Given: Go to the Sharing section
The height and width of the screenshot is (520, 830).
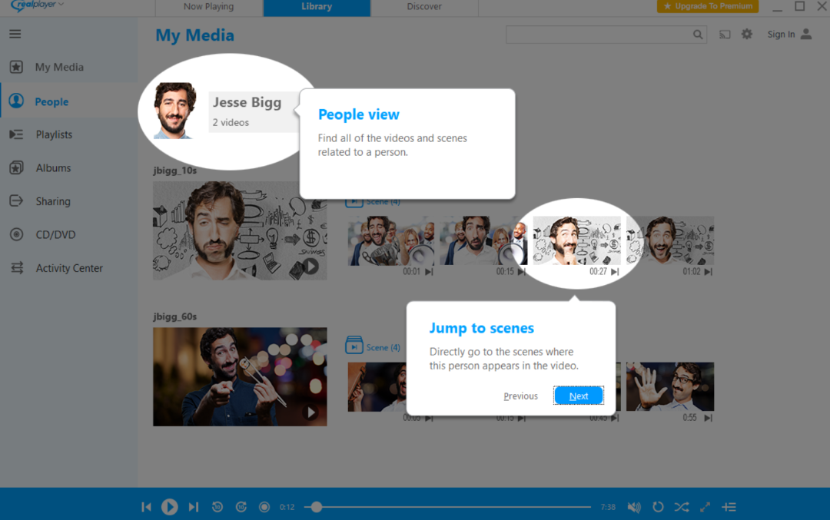Looking at the screenshot, I should (x=51, y=200).
